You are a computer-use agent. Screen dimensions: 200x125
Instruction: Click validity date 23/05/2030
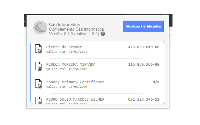tap(78, 87)
